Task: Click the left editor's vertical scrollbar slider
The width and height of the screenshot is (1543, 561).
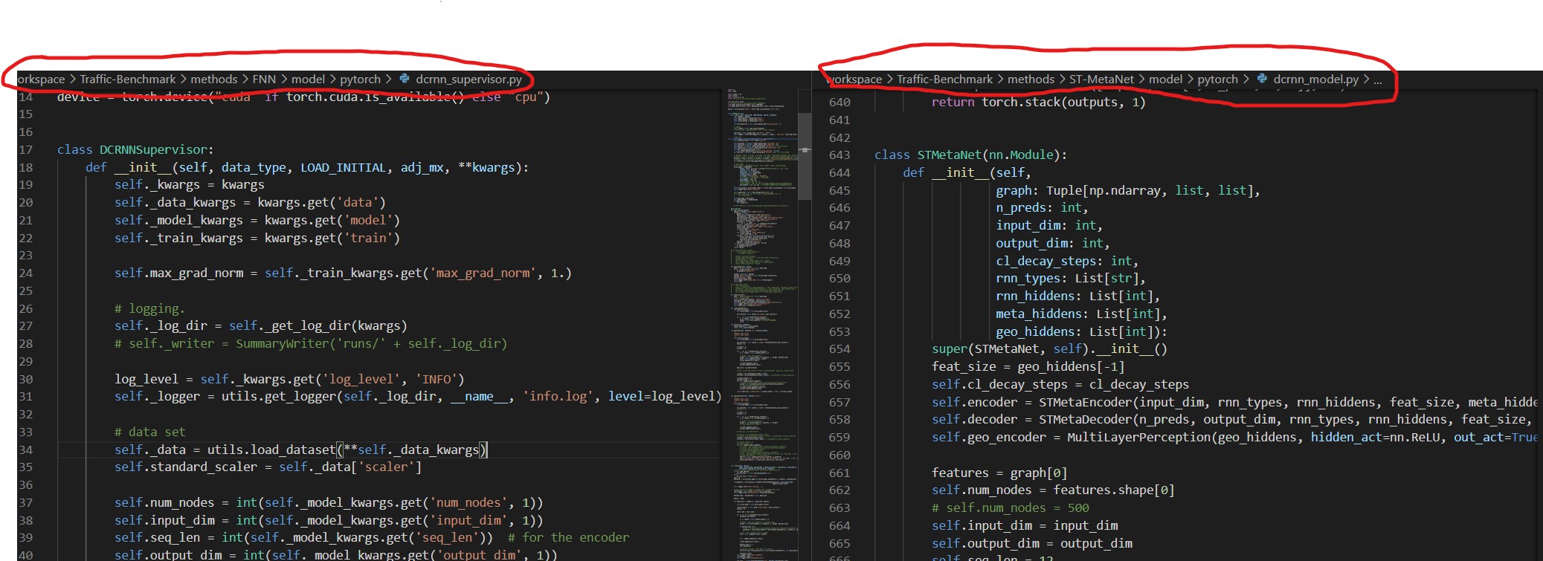Action: (x=805, y=157)
